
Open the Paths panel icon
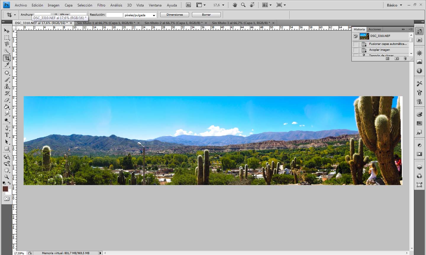[419, 185]
